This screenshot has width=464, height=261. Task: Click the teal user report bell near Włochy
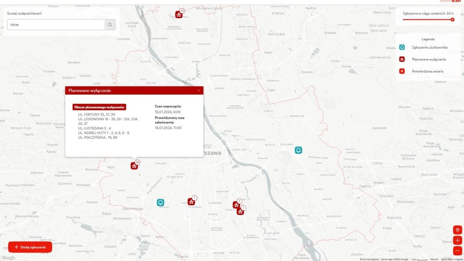pos(160,202)
